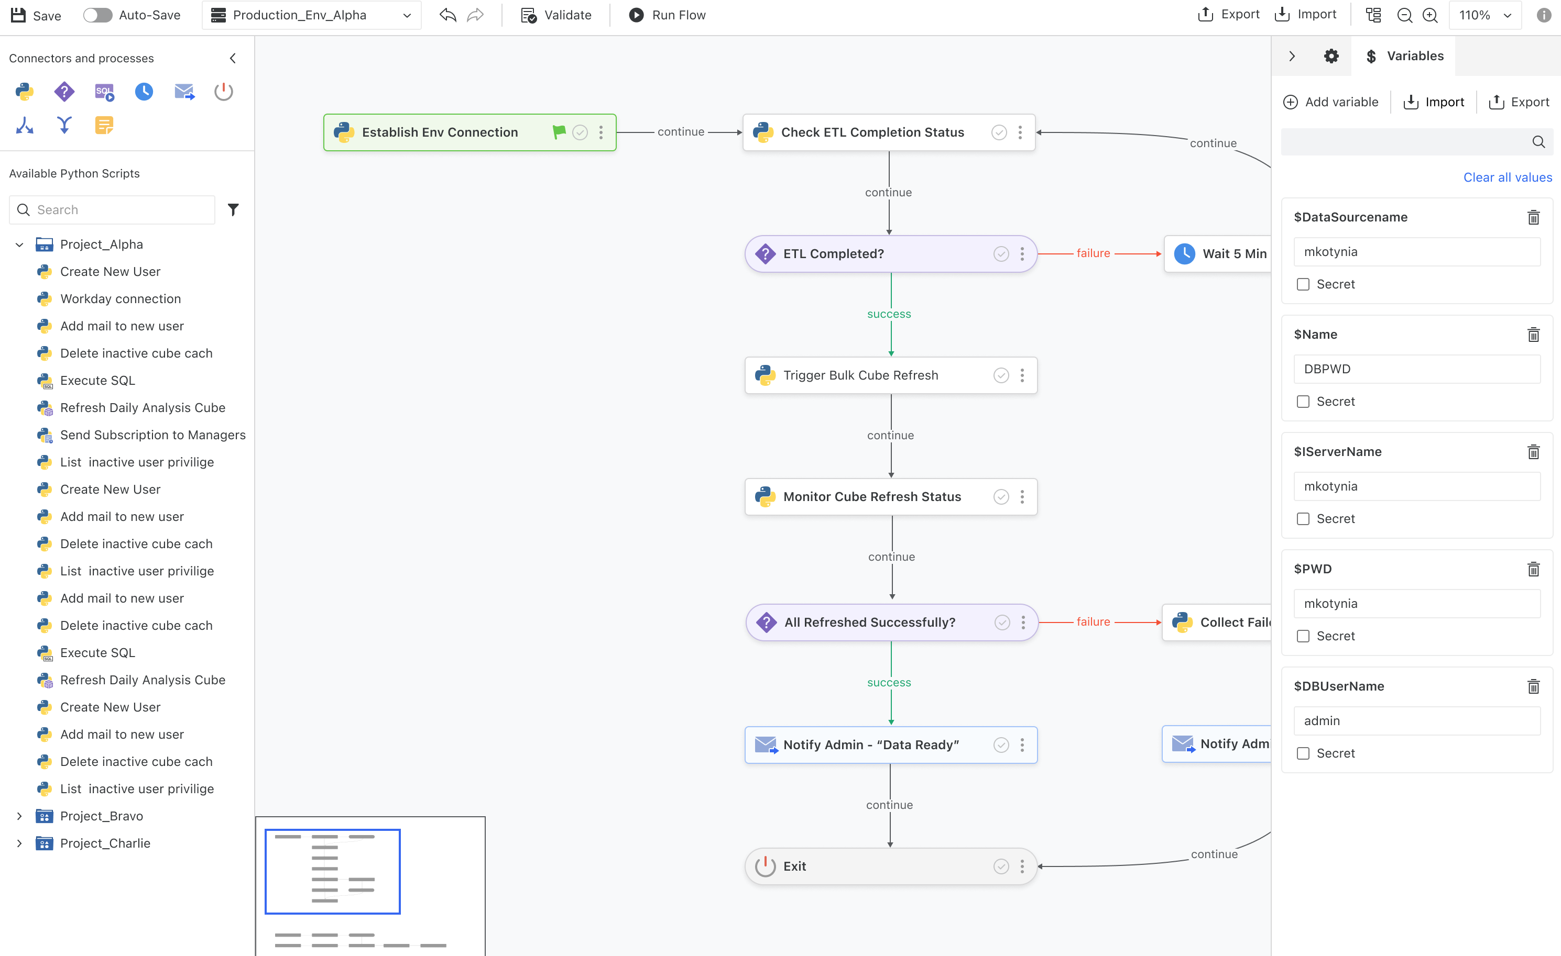Delete the $IServerName variable using trash icon
Viewport: 1561px width, 956px height.
click(1533, 451)
